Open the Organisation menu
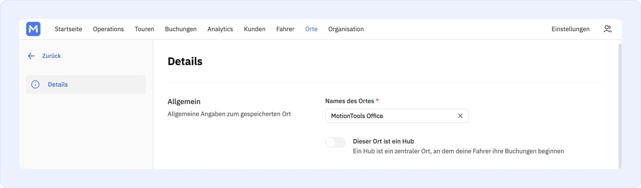Viewport: 641px width, 188px height. pyautogui.click(x=346, y=29)
